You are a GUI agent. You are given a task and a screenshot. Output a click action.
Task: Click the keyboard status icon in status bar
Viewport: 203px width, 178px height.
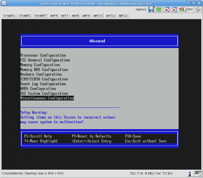[x=198, y=173]
